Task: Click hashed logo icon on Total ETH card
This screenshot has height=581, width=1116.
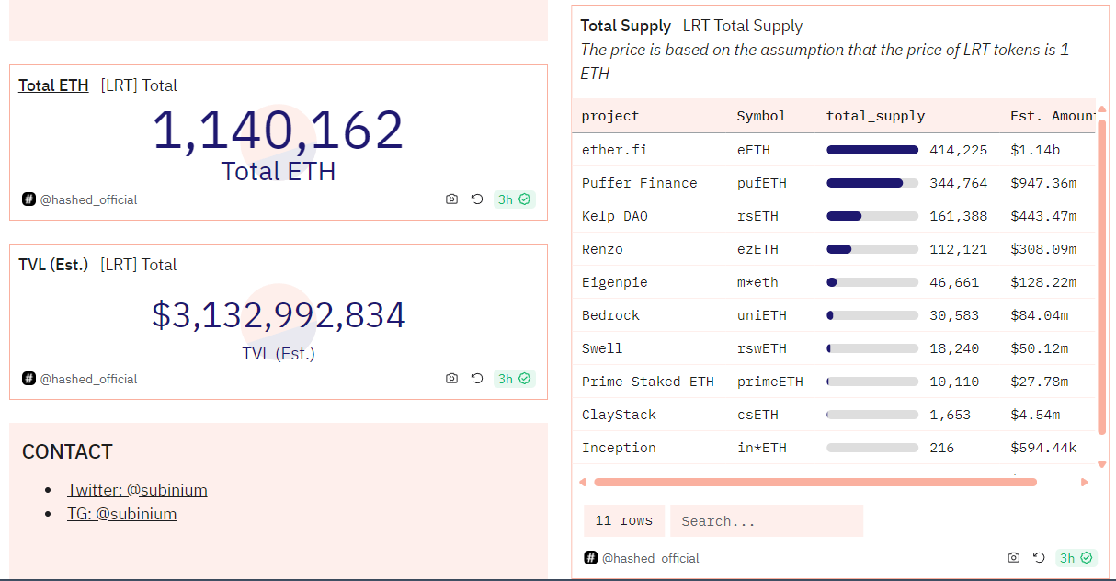Action: tap(28, 199)
